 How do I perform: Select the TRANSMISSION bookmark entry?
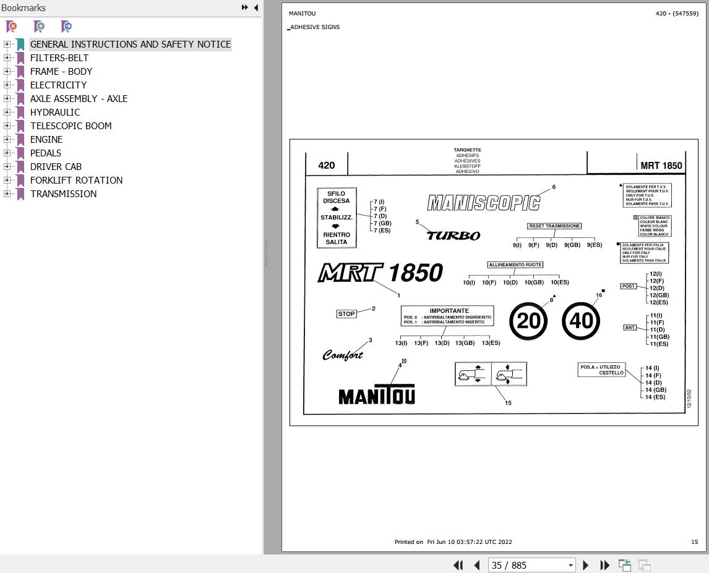pyautogui.click(x=63, y=193)
